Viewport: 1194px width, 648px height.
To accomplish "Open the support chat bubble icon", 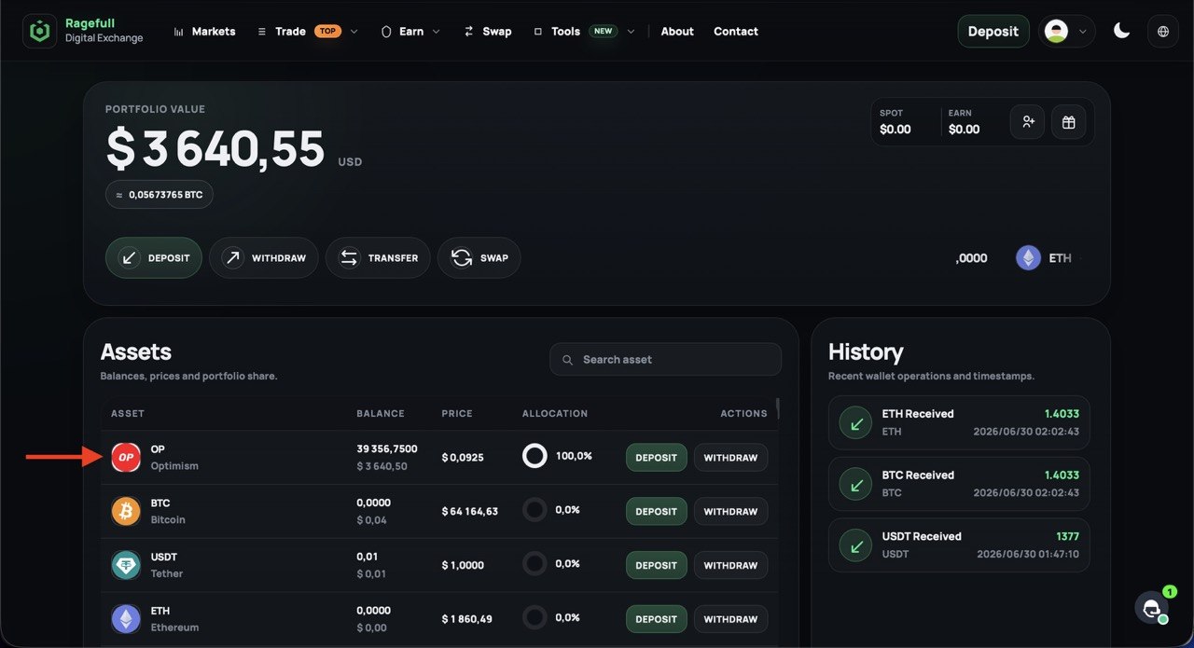I will click(1152, 607).
